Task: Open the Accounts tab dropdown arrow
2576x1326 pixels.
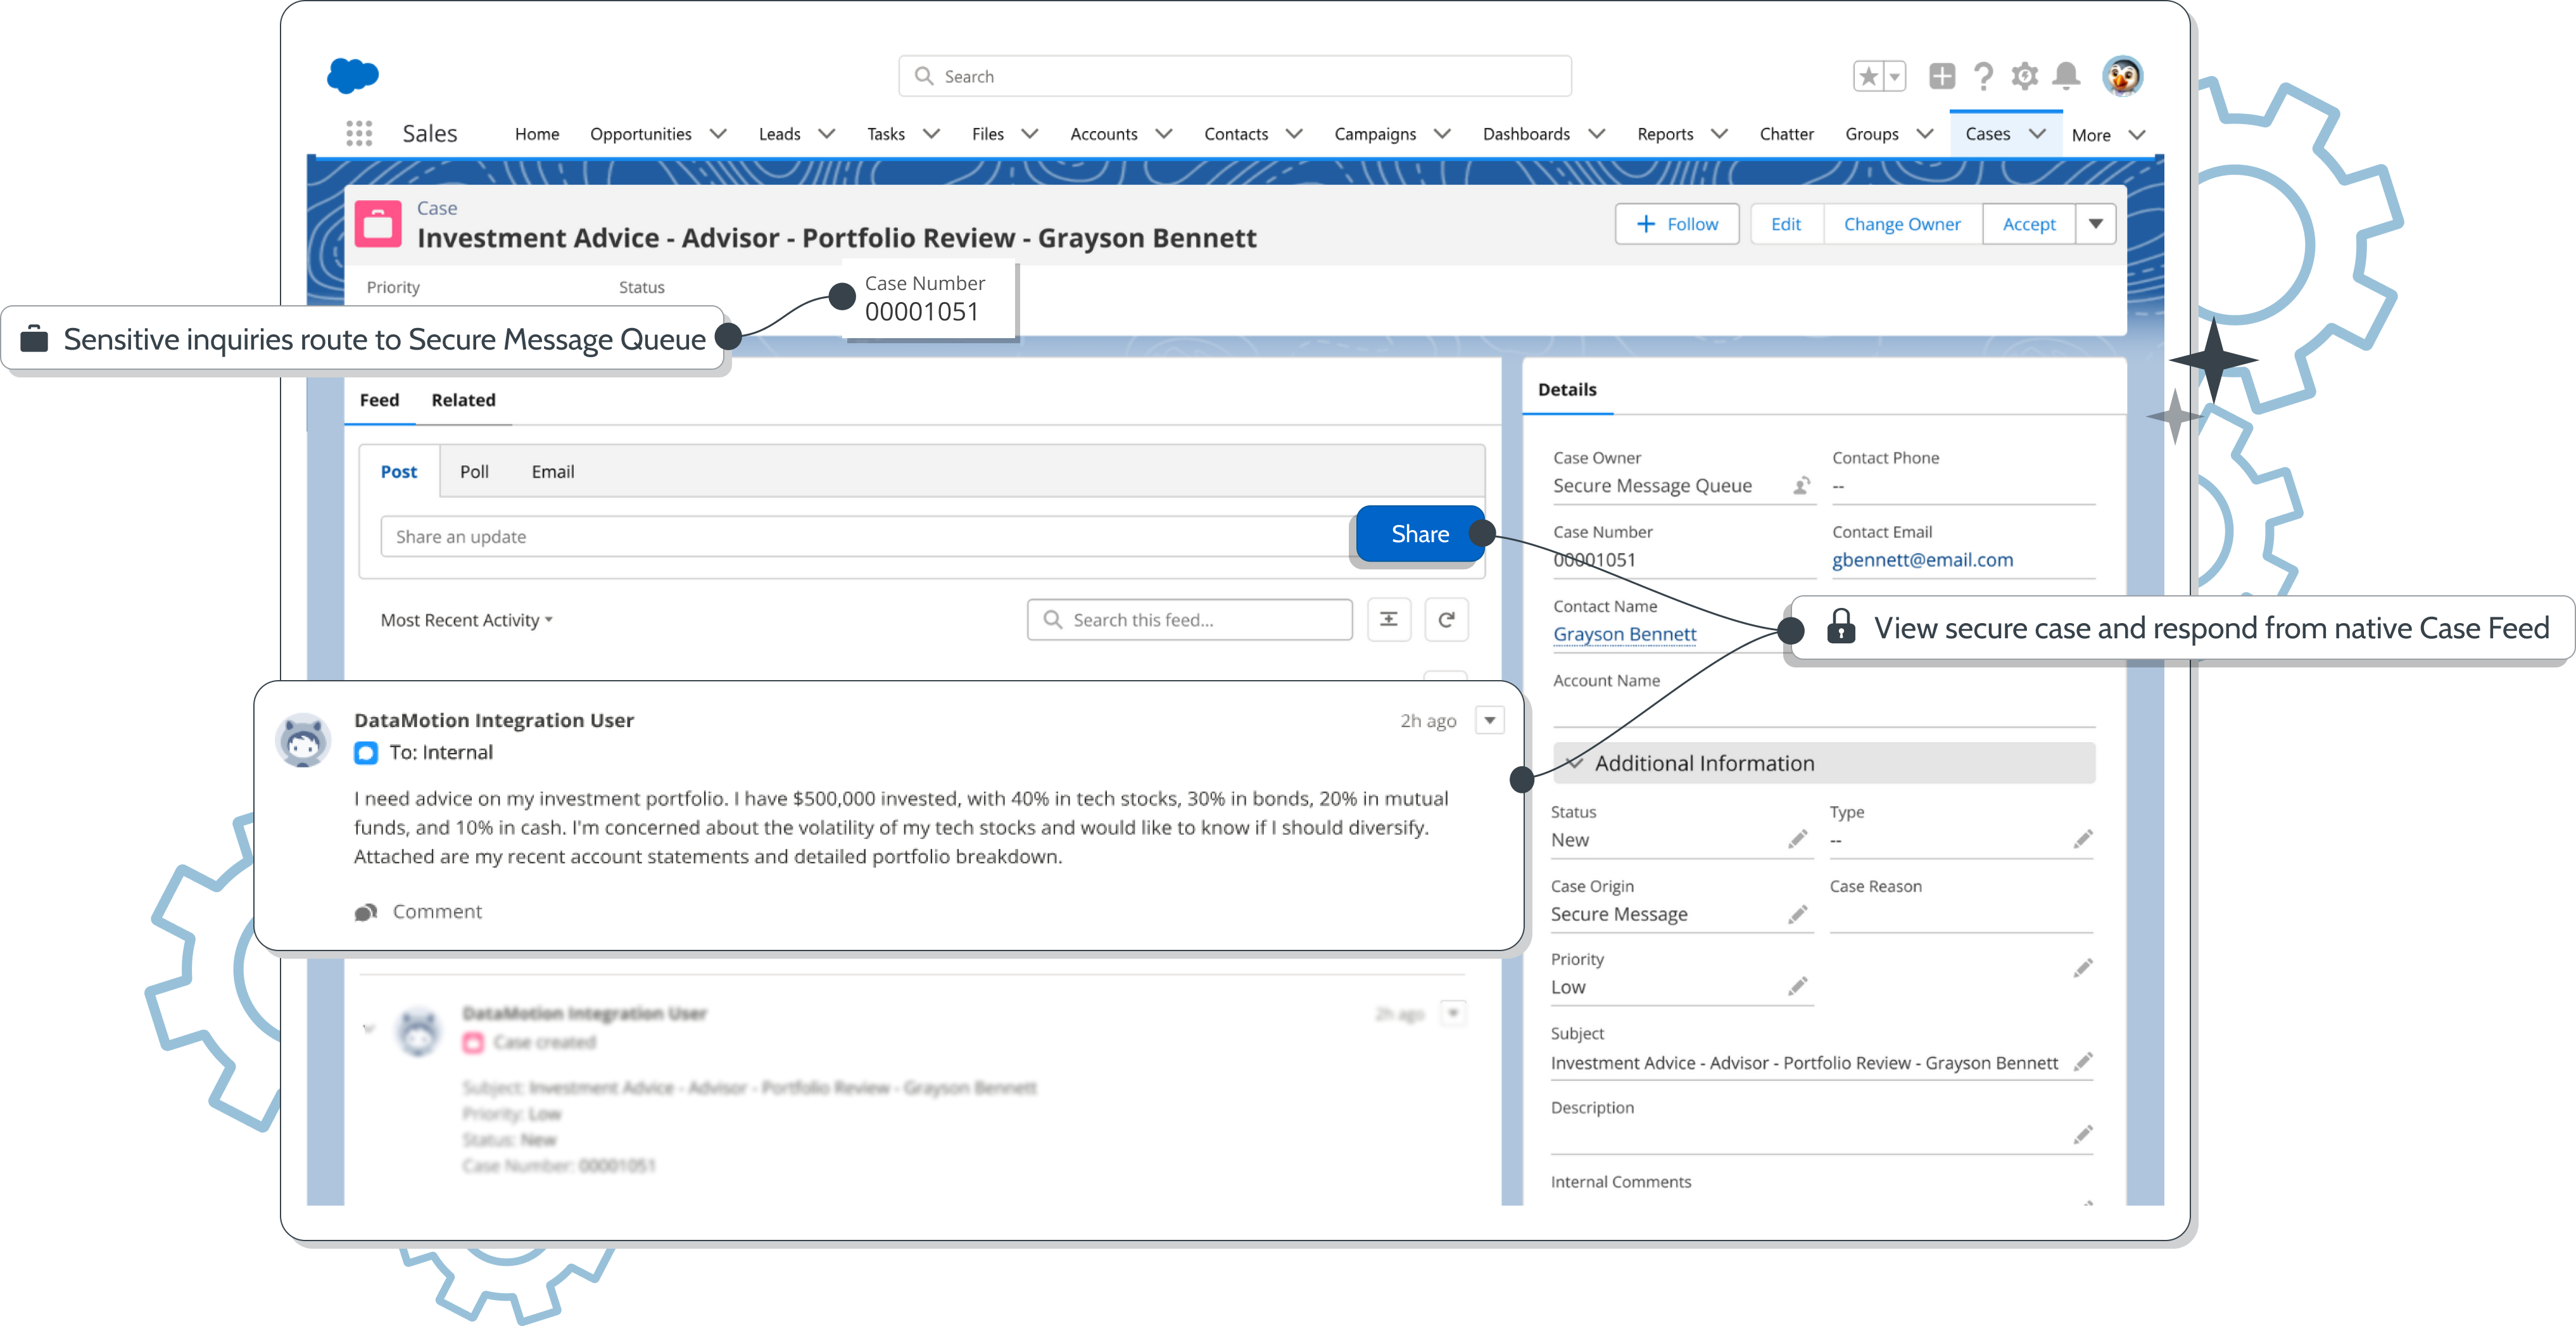Action: pyautogui.click(x=1163, y=134)
